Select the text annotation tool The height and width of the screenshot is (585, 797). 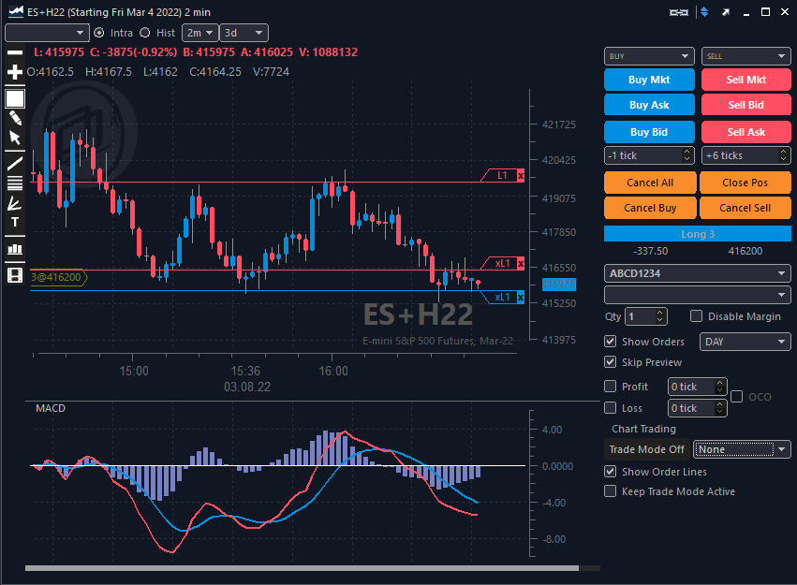(15, 222)
